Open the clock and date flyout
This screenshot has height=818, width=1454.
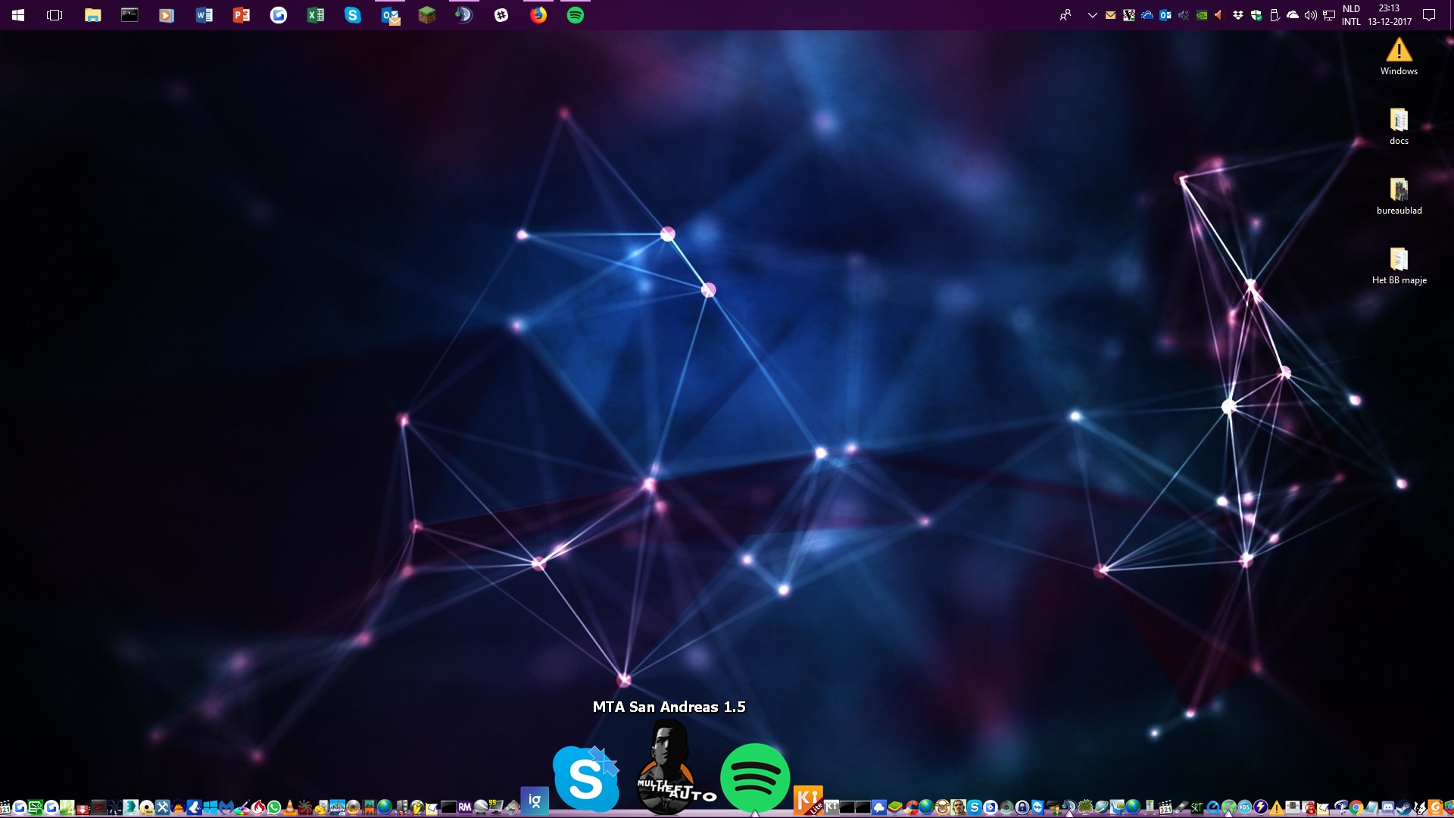tap(1390, 15)
